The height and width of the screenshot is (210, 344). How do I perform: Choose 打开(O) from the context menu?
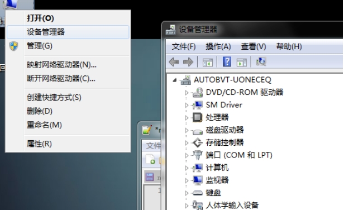pos(68,18)
